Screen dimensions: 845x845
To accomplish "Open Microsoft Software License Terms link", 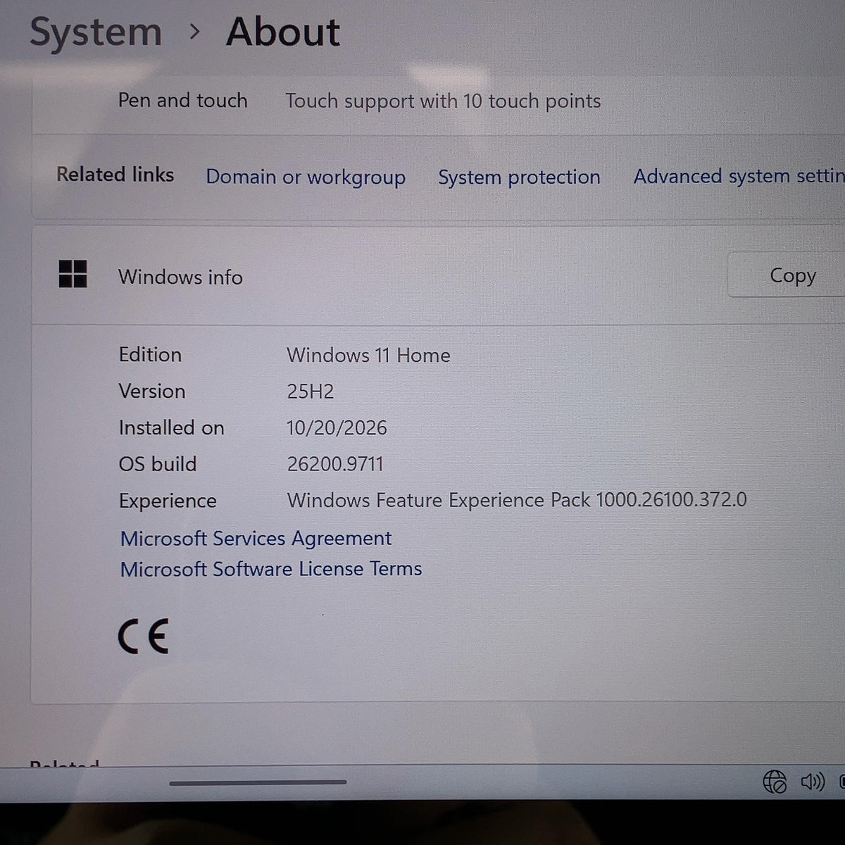I will [271, 569].
